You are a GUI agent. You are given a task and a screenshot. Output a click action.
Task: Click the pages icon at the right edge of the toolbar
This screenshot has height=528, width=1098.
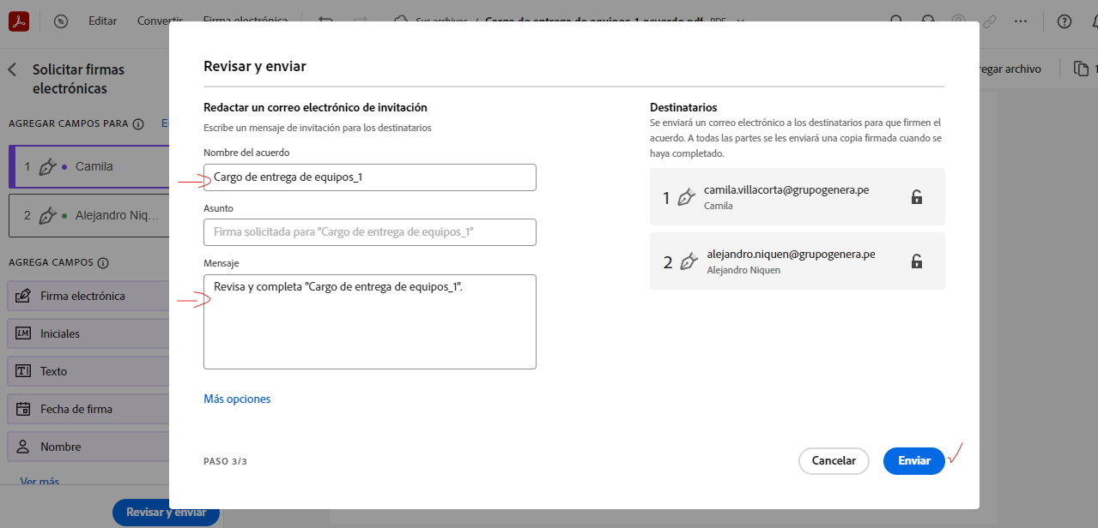pyautogui.click(x=1080, y=69)
